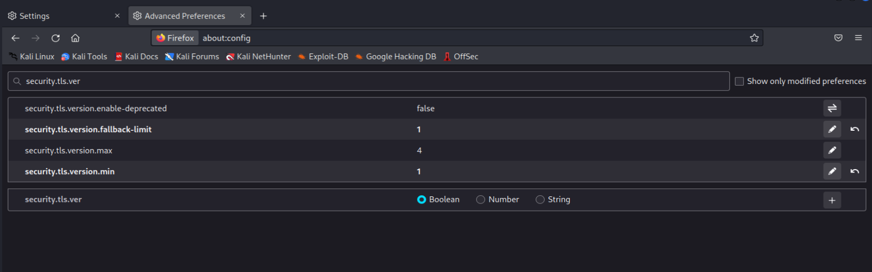The height and width of the screenshot is (272, 872).
Task: Edit the security.tls.version.max value
Action: pyautogui.click(x=832, y=150)
